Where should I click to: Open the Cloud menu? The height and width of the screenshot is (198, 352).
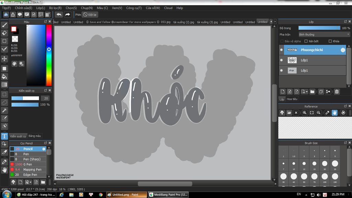point(168,8)
